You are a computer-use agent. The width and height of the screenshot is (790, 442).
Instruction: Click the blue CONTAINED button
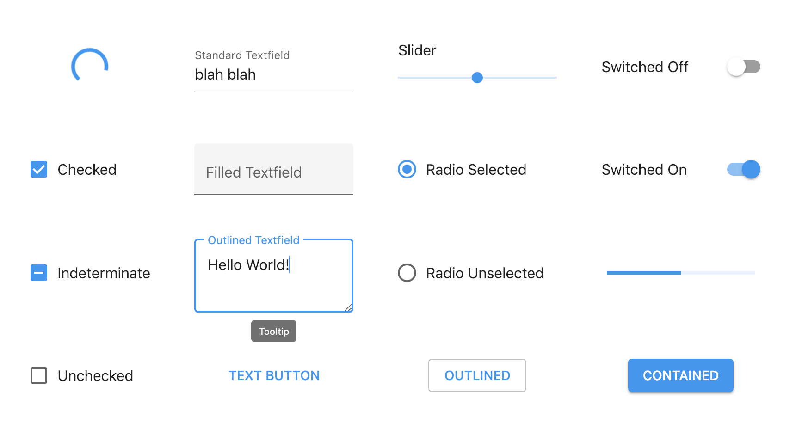point(681,375)
